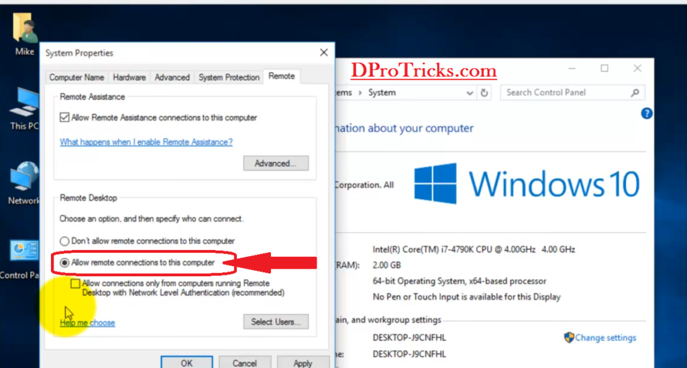The height and width of the screenshot is (368, 687).
Task: Click the Change settings link
Action: click(606, 338)
